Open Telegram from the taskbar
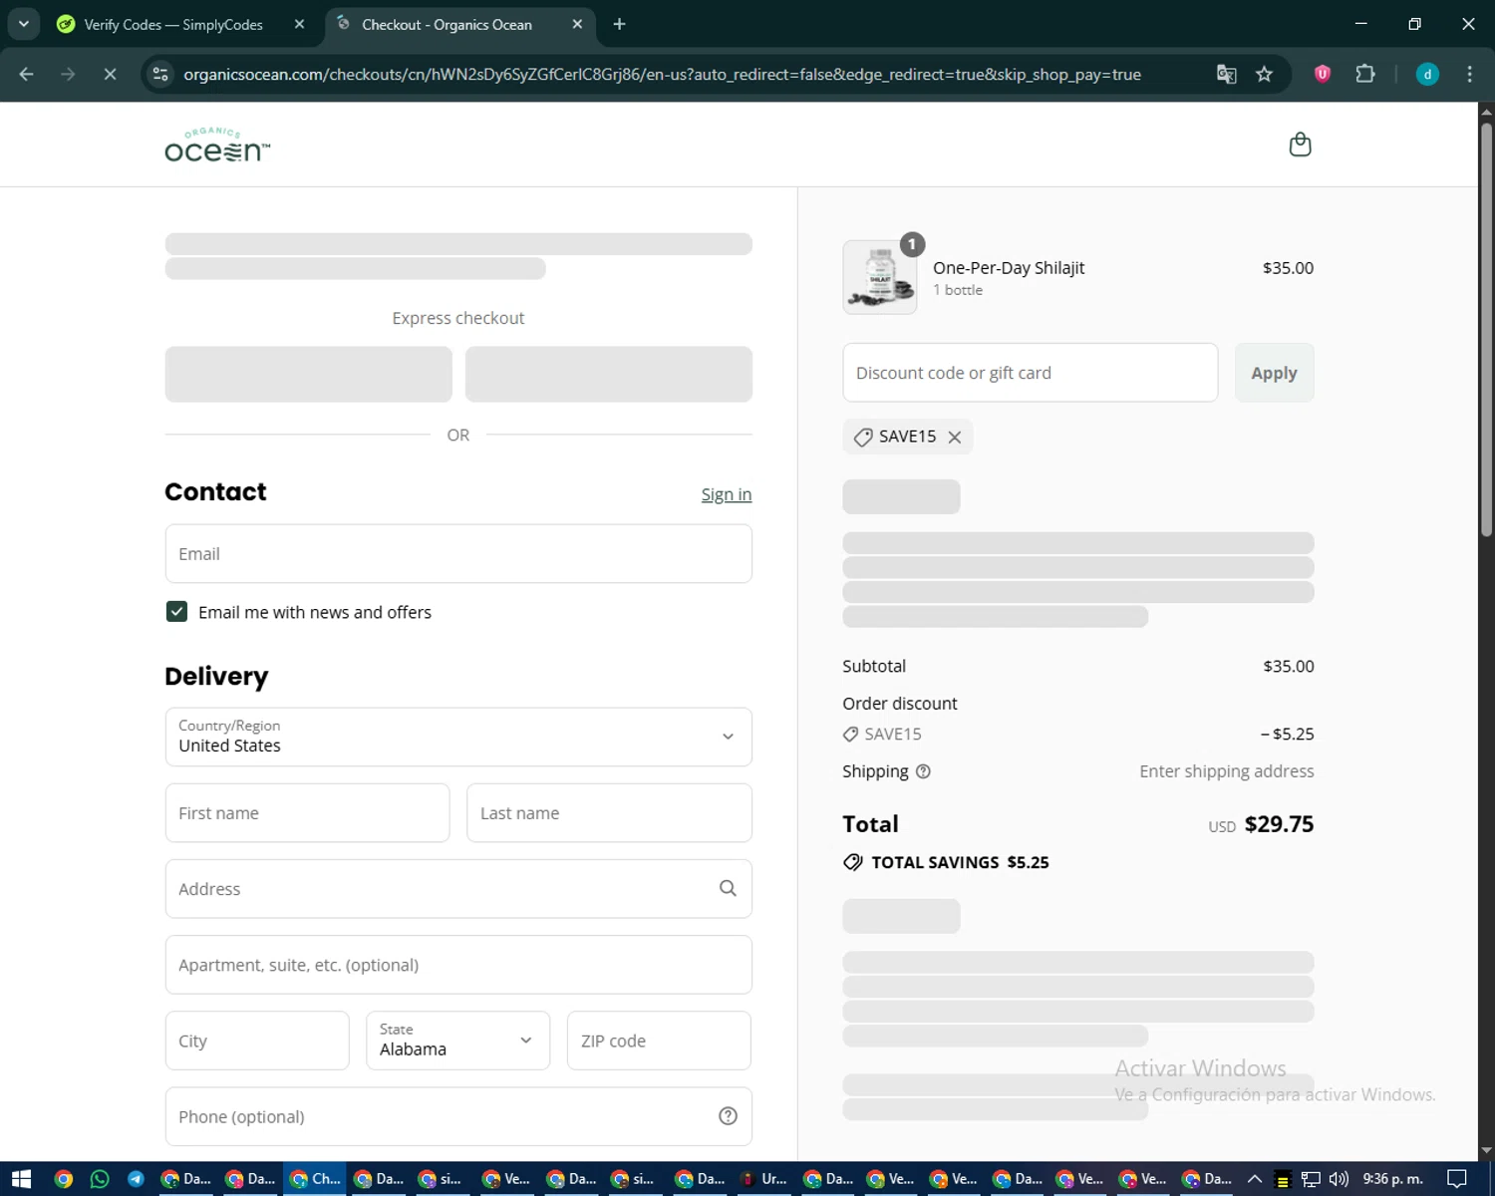This screenshot has height=1196, width=1495. coord(136,1179)
